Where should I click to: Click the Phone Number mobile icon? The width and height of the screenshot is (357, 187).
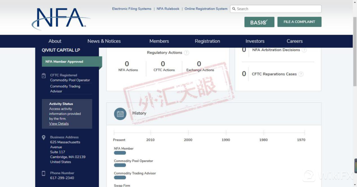[x=44, y=174]
